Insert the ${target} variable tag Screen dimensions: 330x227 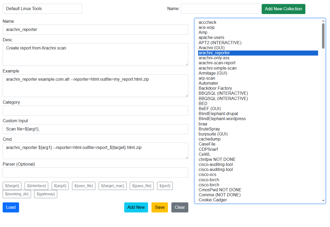12,186
